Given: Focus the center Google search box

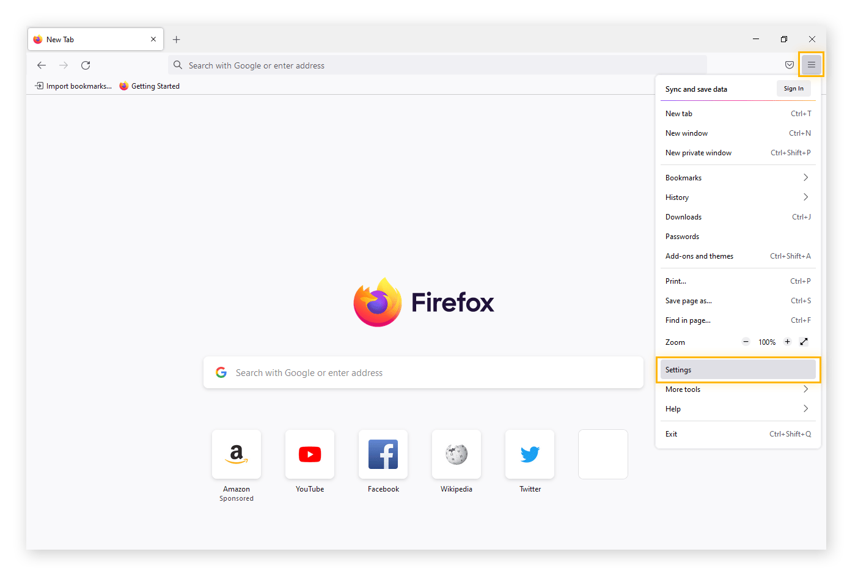Looking at the screenshot, I should 423,372.
